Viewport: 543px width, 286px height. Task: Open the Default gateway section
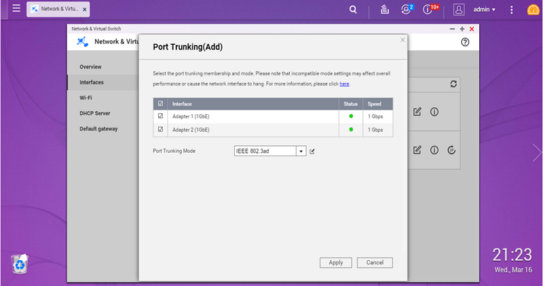[x=98, y=129]
